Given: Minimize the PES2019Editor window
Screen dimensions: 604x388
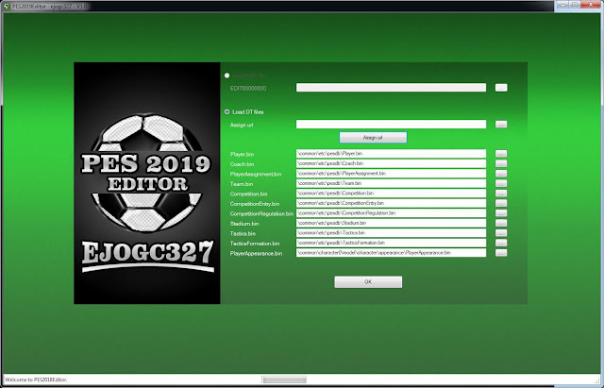Looking at the screenshot, I should (563, 5).
